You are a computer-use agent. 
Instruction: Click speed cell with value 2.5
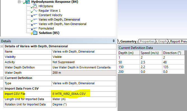click(151, 62)
